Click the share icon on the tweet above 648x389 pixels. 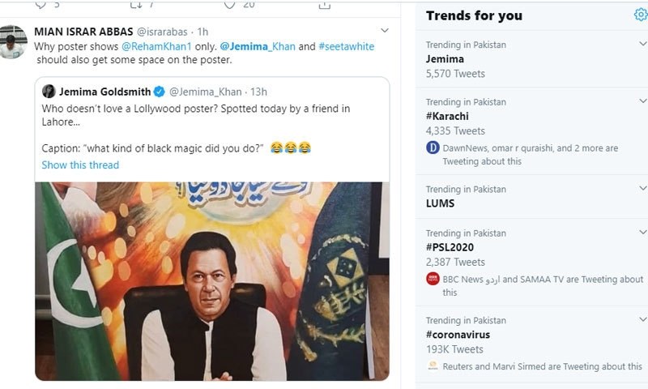click(324, 5)
